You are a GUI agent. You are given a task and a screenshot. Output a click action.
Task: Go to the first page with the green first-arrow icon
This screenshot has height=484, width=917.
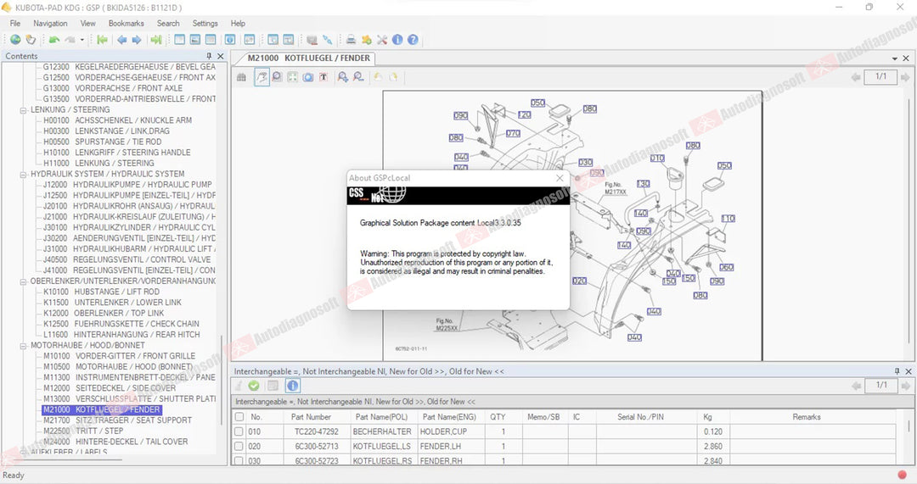click(x=103, y=40)
